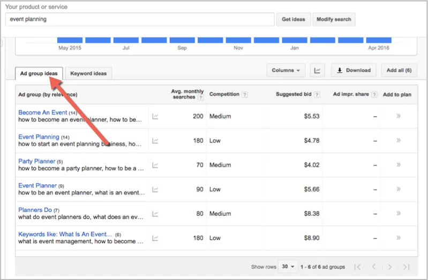Image resolution: width=428 pixels, height=280 pixels.
Task: Sort by Suggested bid column header
Action: [x=294, y=94]
